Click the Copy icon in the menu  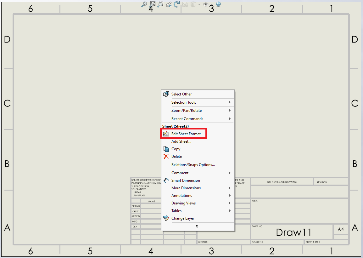(x=166, y=149)
